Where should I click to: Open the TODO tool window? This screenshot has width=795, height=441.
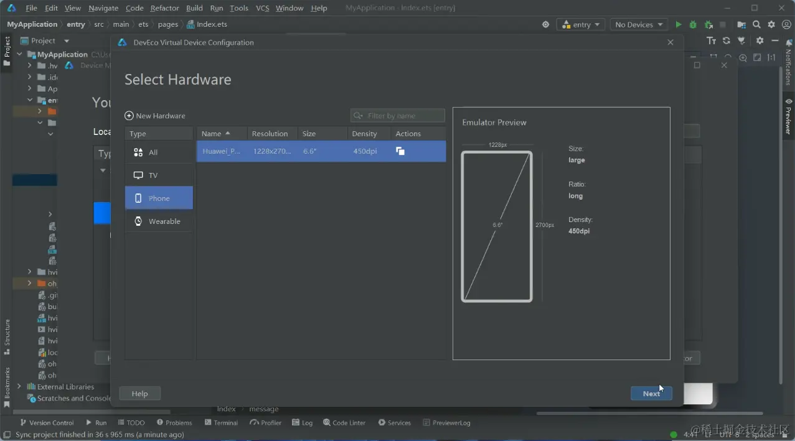click(x=131, y=423)
